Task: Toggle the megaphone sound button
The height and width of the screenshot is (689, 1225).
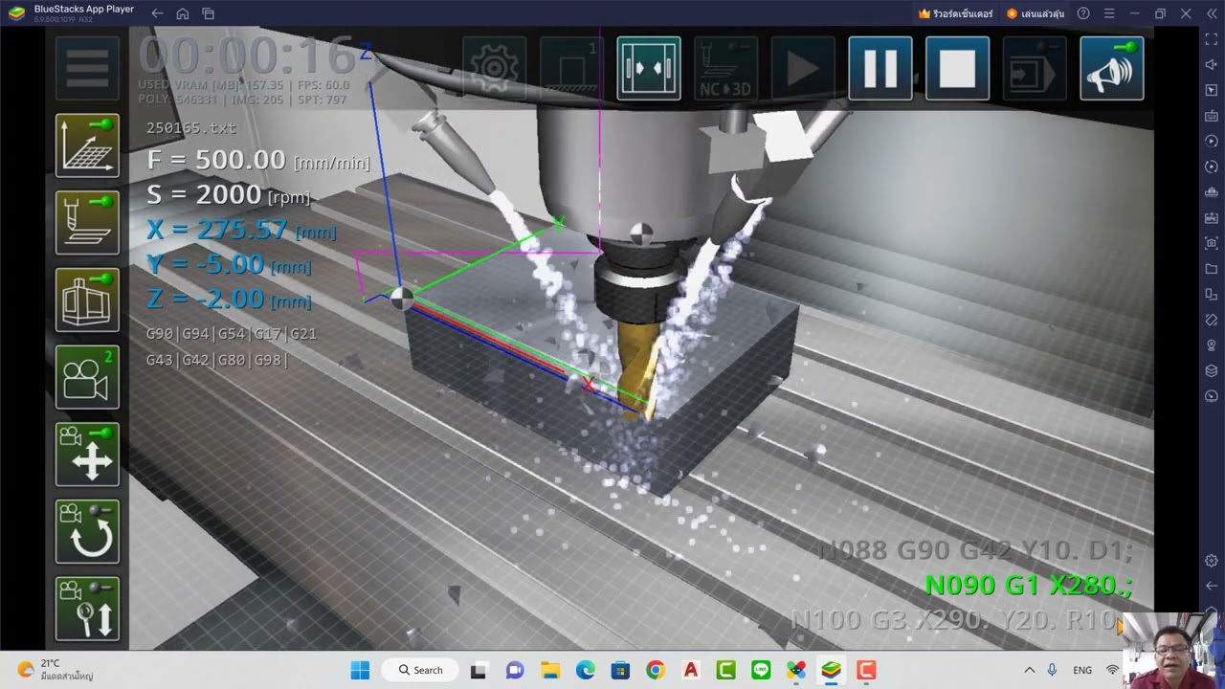Action: [x=1112, y=68]
